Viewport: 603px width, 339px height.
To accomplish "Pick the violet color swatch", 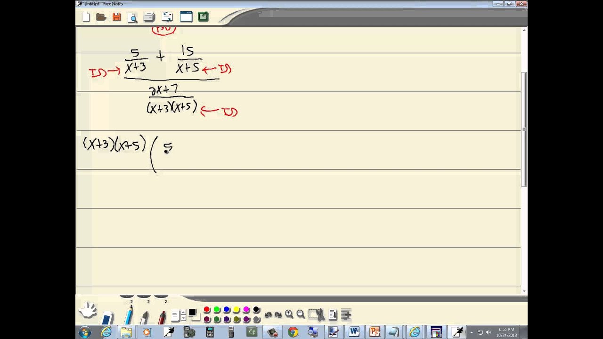I will (x=246, y=319).
